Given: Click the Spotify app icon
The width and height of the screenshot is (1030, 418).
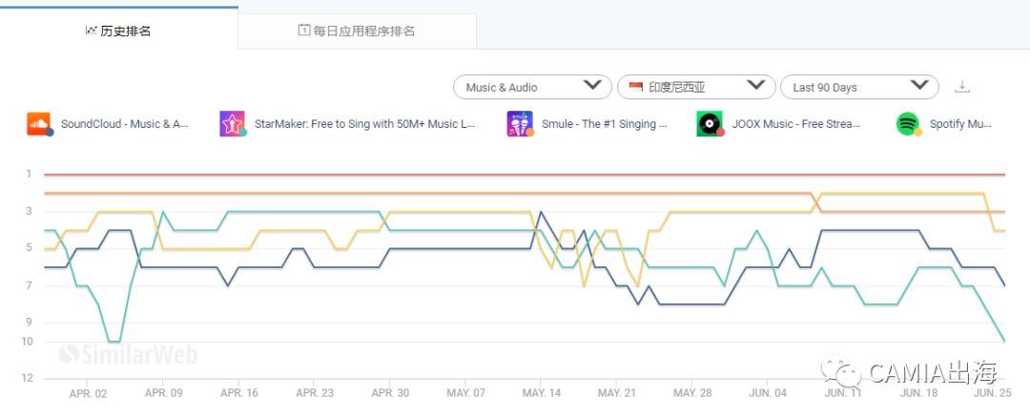Looking at the screenshot, I should (908, 123).
